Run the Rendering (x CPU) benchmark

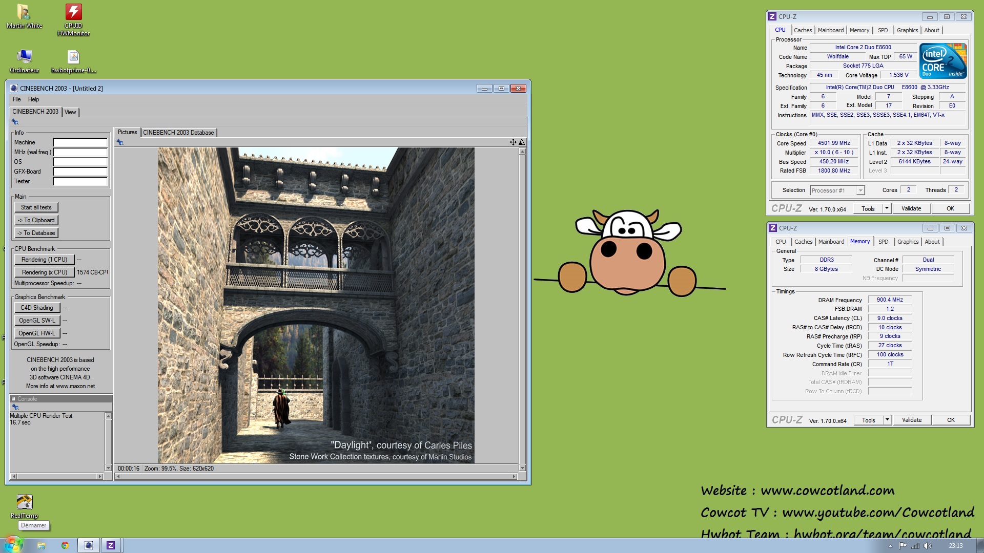click(x=45, y=272)
